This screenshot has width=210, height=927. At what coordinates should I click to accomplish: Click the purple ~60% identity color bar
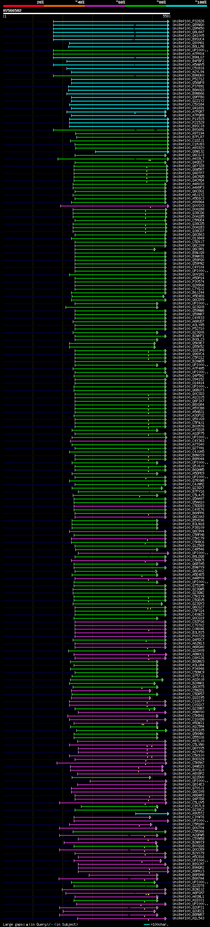(105, 6)
